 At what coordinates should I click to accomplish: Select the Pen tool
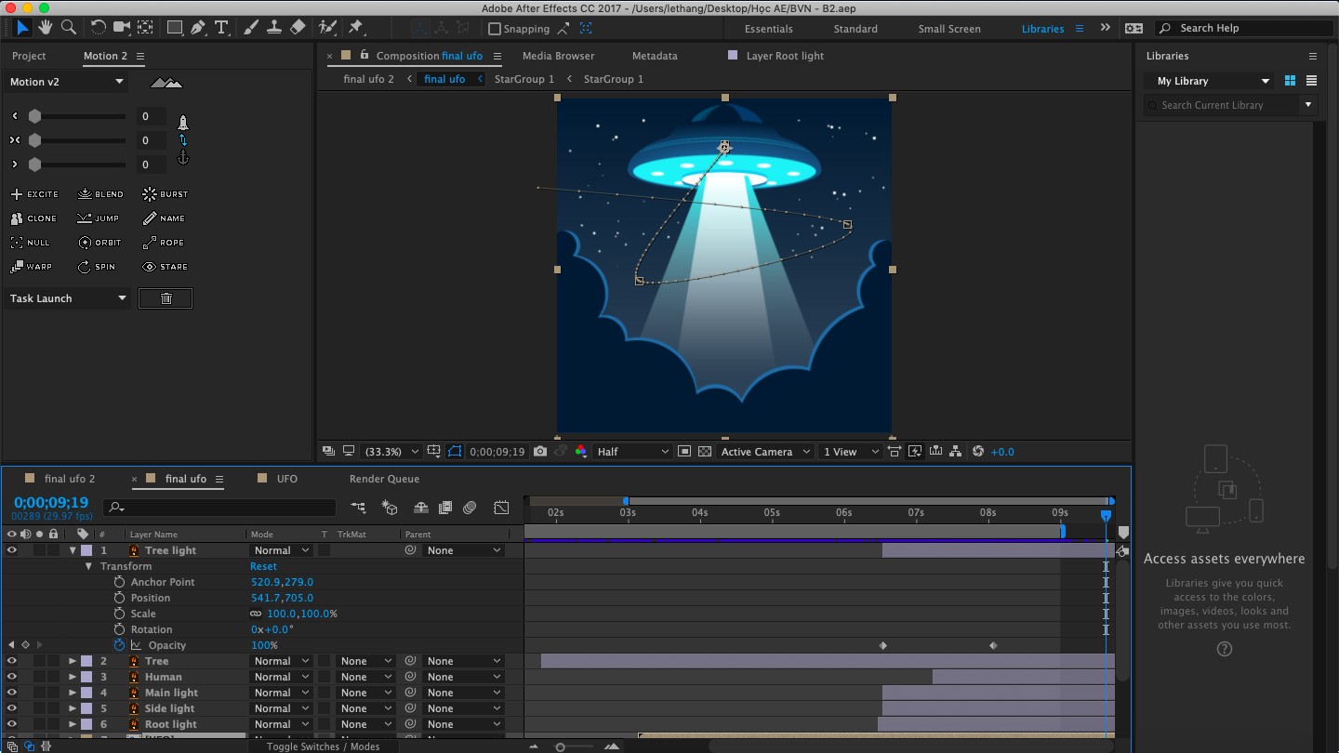coord(198,28)
